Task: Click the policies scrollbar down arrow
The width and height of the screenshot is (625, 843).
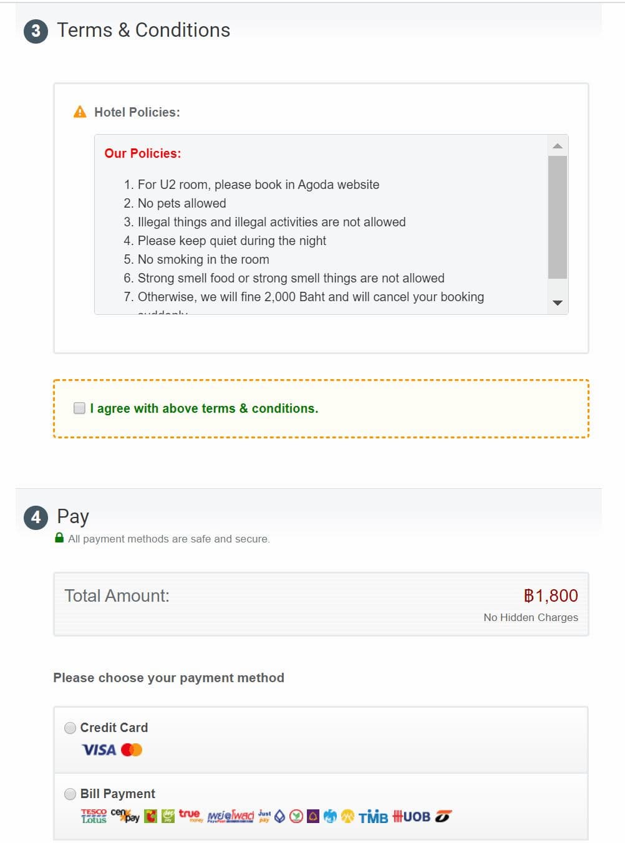Action: [558, 303]
